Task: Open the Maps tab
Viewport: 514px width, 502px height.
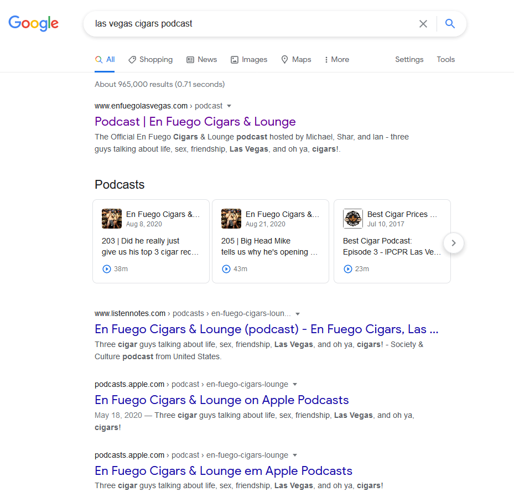Action: click(x=296, y=60)
